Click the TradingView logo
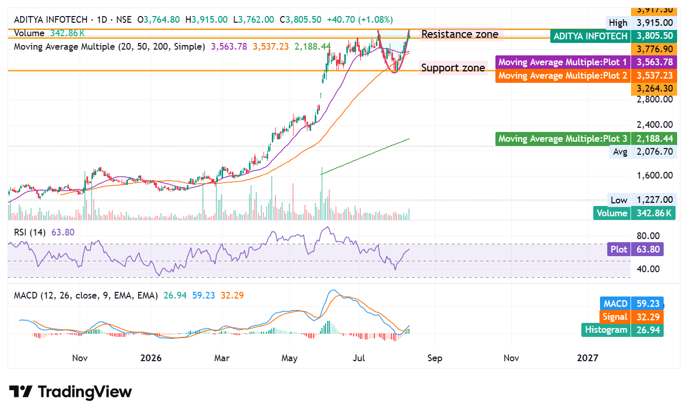The width and height of the screenshot is (688, 415). click(x=70, y=392)
